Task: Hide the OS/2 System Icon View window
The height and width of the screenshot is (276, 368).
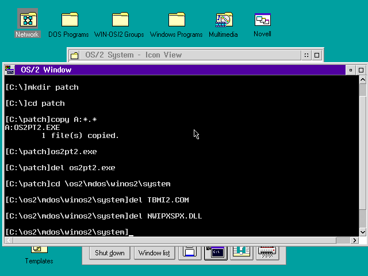Action: [306, 55]
